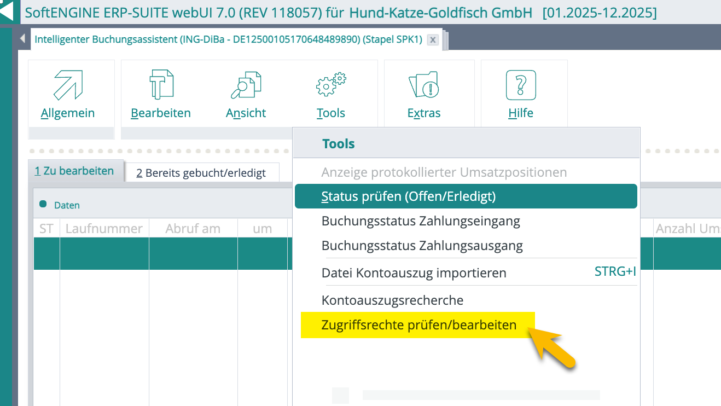Click 'Zugriffsrechte prüfen/bearbeiten' menu entry
This screenshot has height=406, width=721.
point(418,325)
